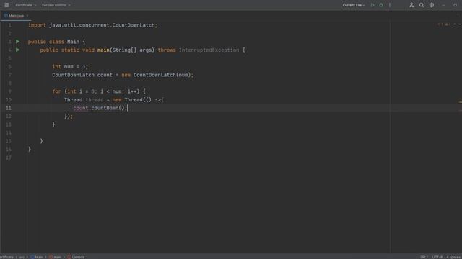Close the Main.java tab
The image size is (462, 259).
(27, 16)
